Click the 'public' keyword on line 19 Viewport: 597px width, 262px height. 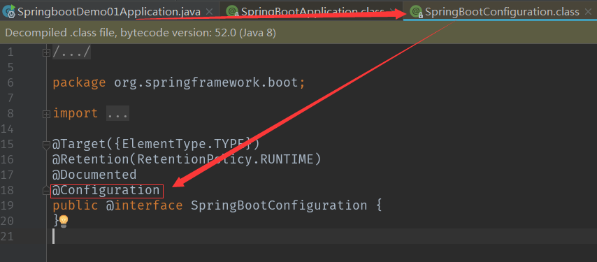pos(75,205)
